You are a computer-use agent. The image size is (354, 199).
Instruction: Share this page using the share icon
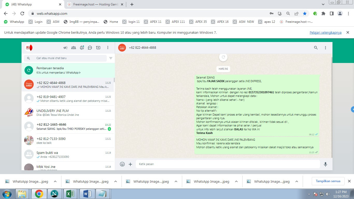tap(296, 13)
